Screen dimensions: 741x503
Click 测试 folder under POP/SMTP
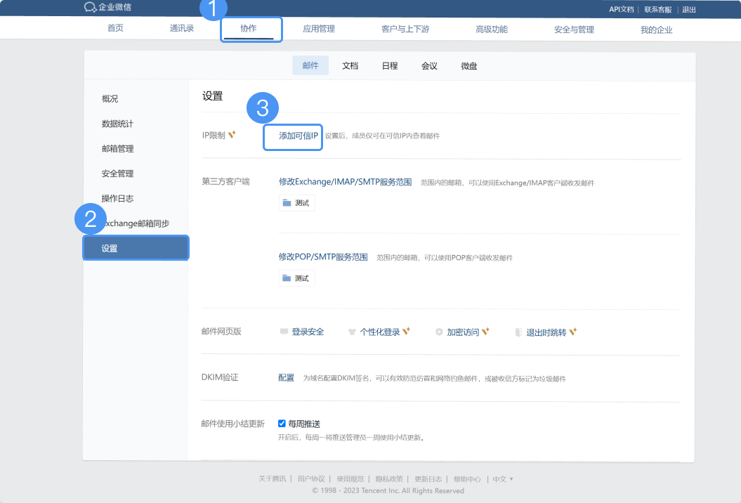tap(296, 278)
